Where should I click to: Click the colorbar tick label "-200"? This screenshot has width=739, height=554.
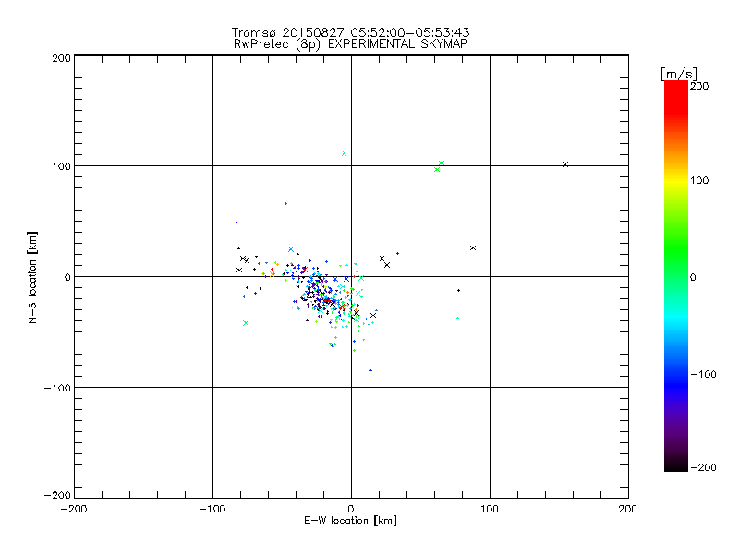click(703, 467)
